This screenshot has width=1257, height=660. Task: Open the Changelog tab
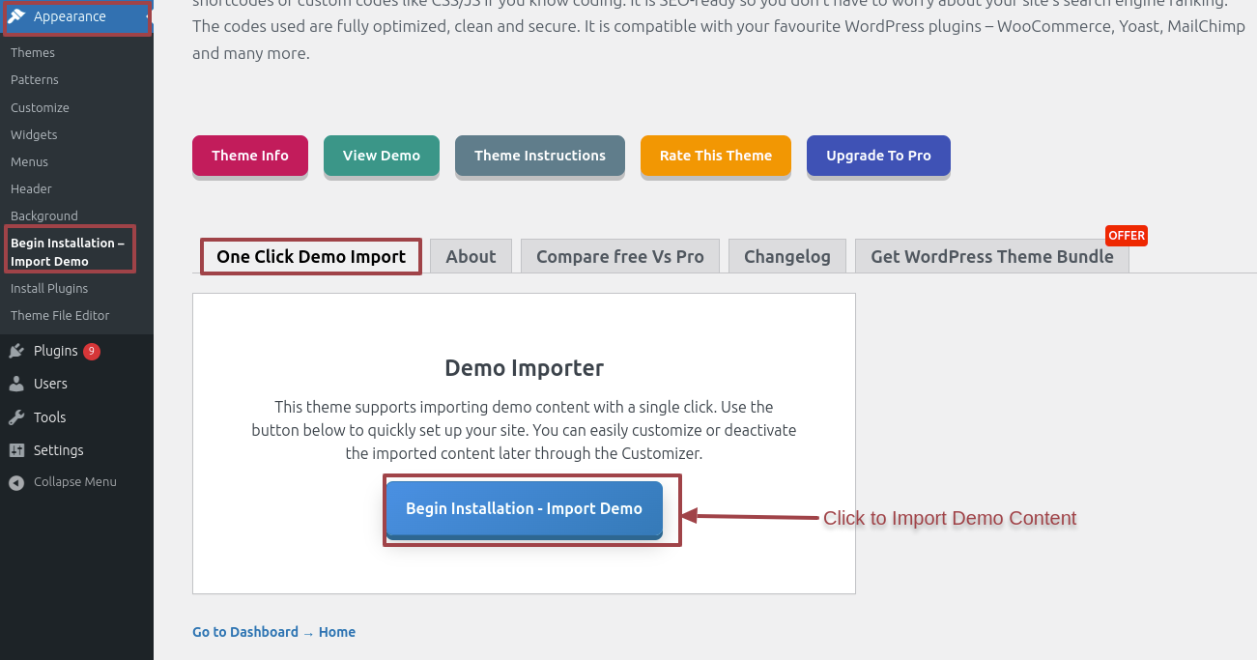click(x=787, y=257)
